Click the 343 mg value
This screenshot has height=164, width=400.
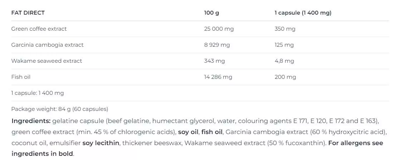pos(214,61)
